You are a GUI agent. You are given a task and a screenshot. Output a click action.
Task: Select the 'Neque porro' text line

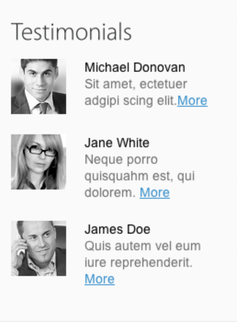coord(121,159)
